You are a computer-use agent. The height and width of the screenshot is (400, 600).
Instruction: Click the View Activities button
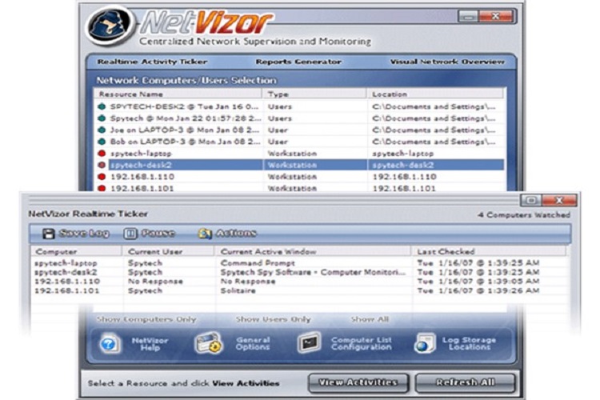[x=358, y=382]
